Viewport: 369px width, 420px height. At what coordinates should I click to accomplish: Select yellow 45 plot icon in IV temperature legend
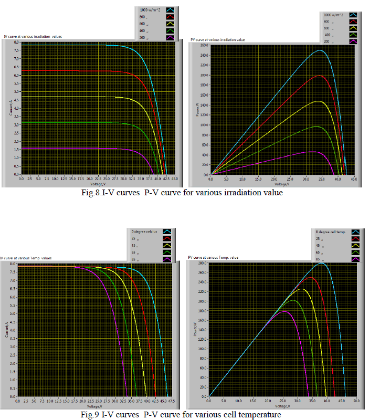(168, 245)
